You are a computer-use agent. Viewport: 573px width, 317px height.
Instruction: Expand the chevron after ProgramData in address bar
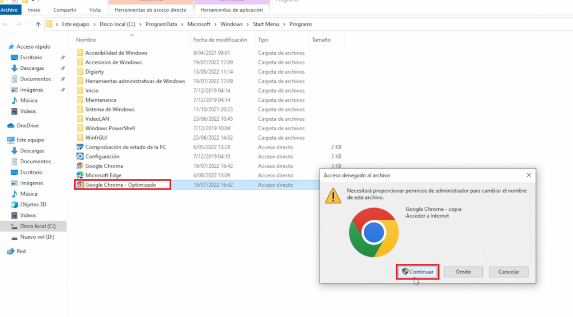182,24
